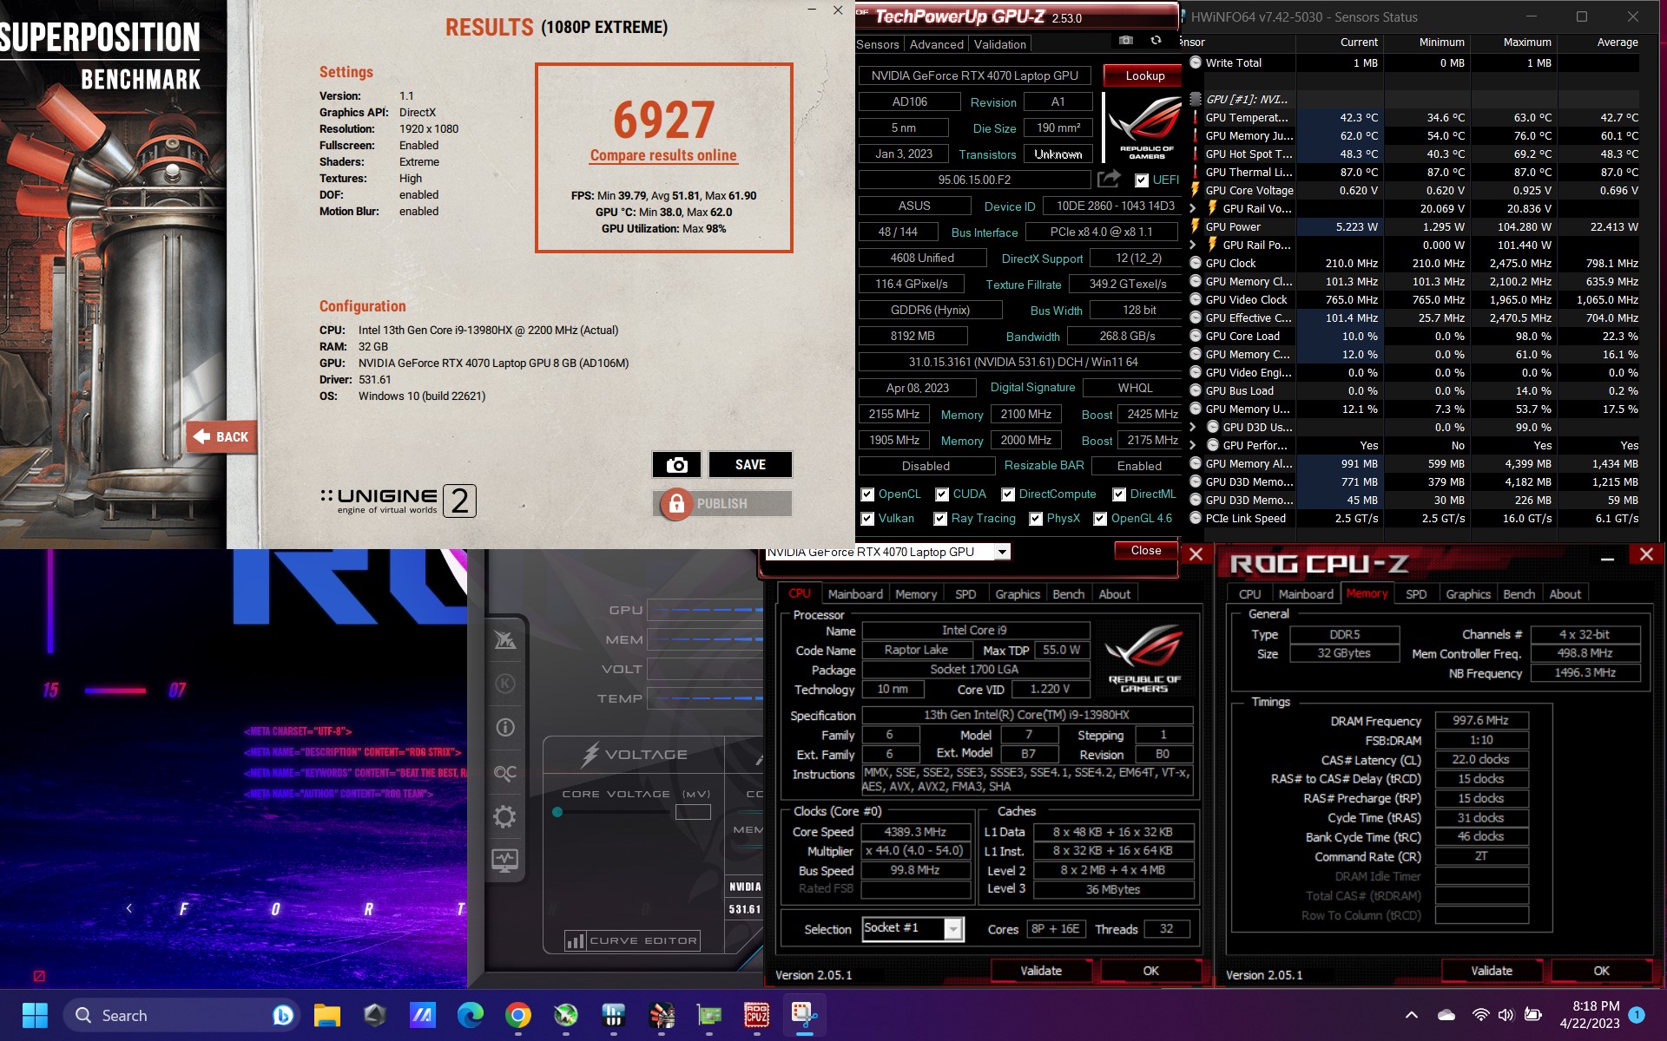Open the GPU Tweak monitor icon
The image size is (1667, 1041).
click(x=504, y=861)
